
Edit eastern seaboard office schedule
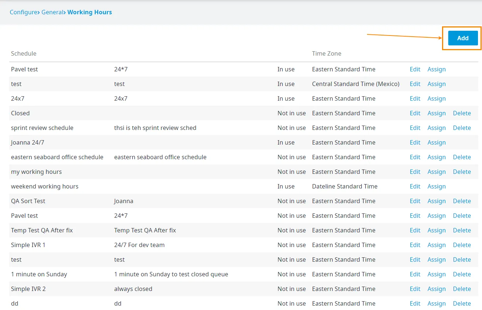pos(415,157)
